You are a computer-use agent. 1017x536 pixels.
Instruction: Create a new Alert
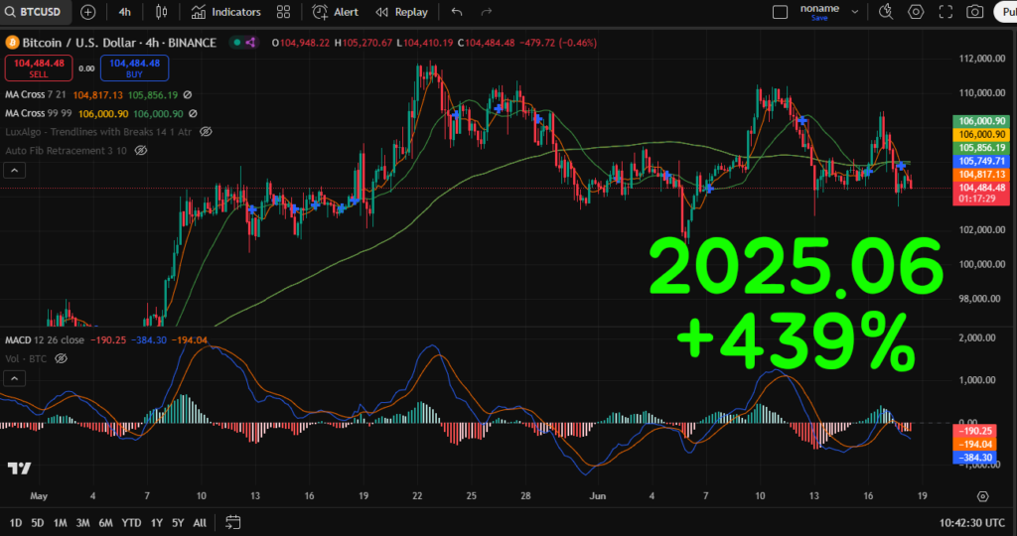tap(336, 12)
